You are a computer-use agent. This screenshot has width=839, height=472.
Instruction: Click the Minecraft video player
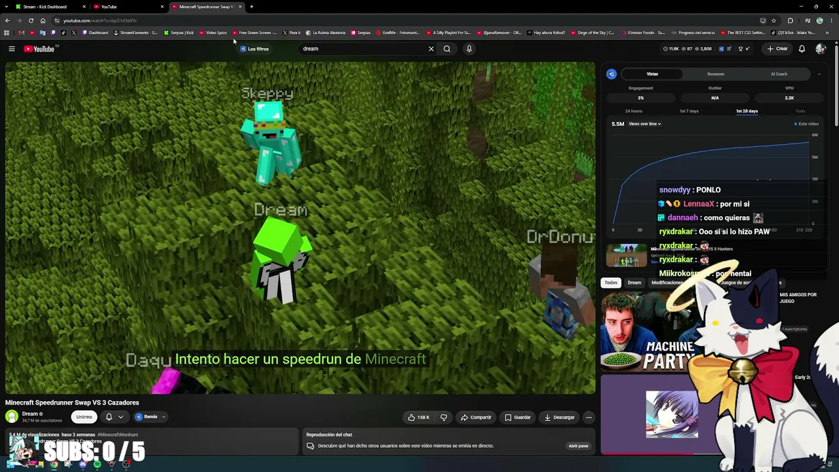300,228
